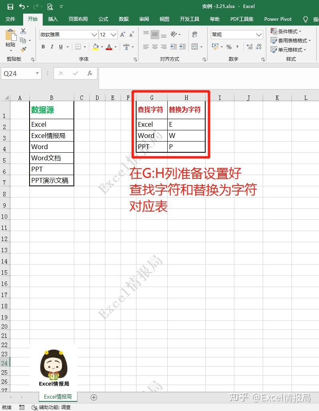Center cell text horizontally
Viewport: 319px width, 411px height.
pos(155,47)
